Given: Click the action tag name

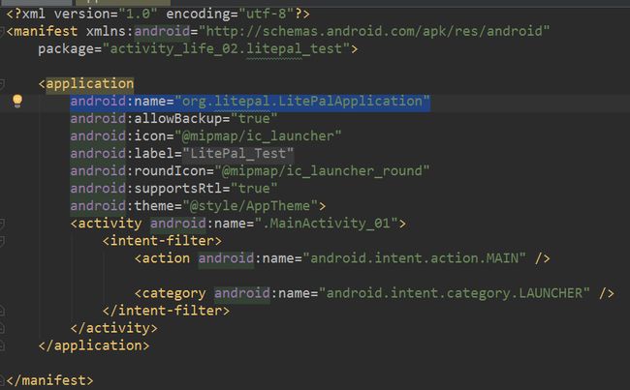Looking at the screenshot, I should click(x=166, y=258).
